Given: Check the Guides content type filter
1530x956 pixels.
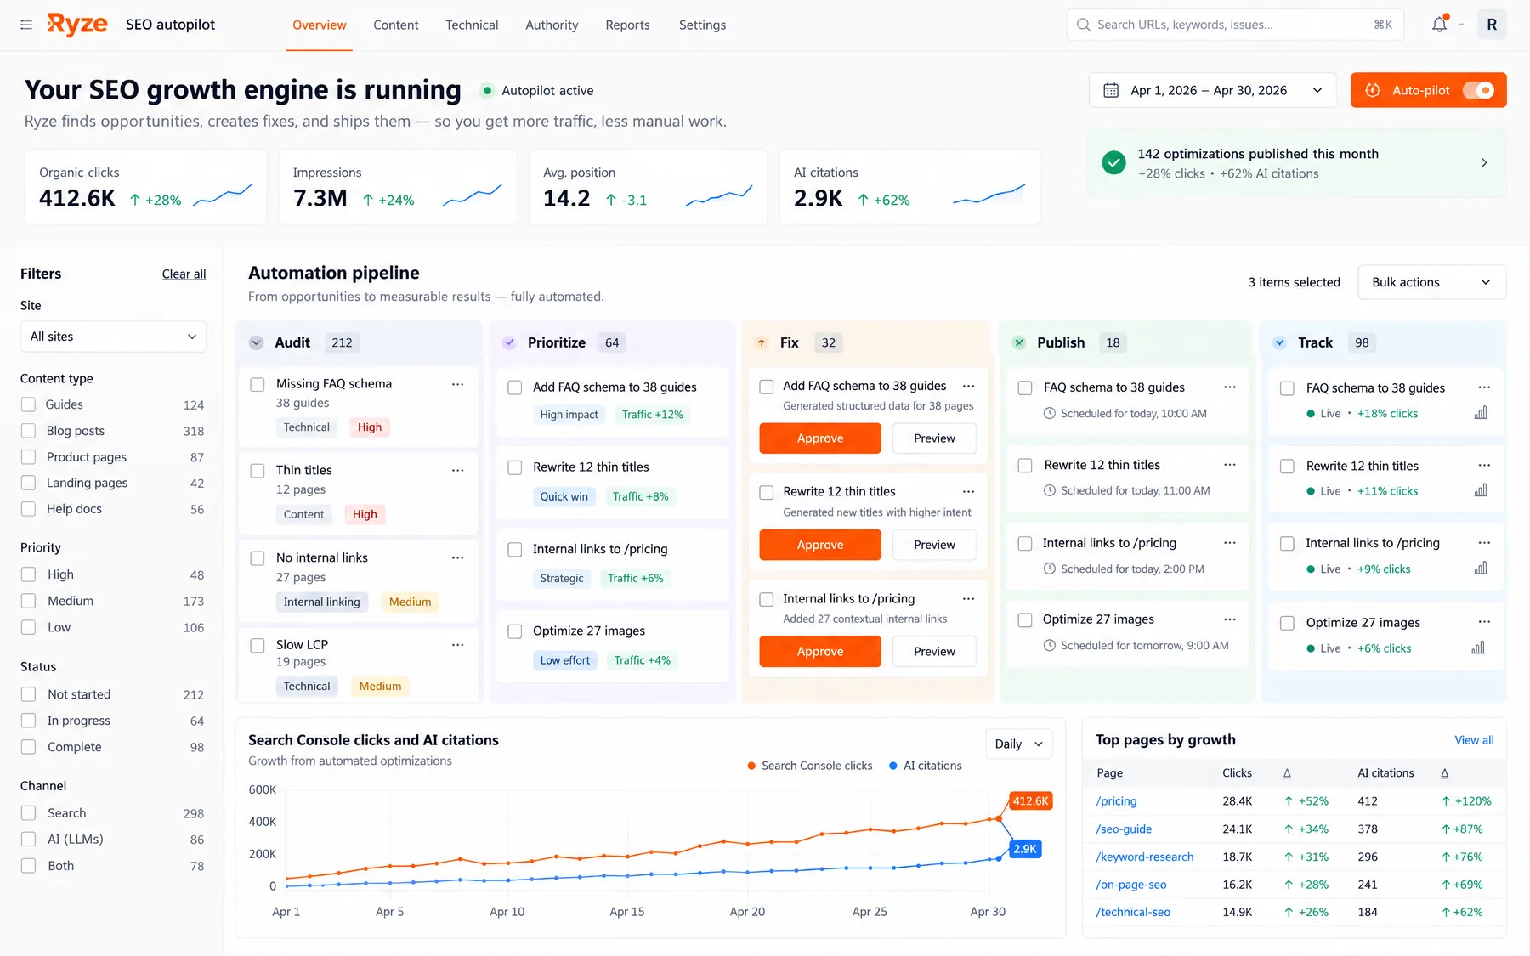Looking at the screenshot, I should point(28,404).
